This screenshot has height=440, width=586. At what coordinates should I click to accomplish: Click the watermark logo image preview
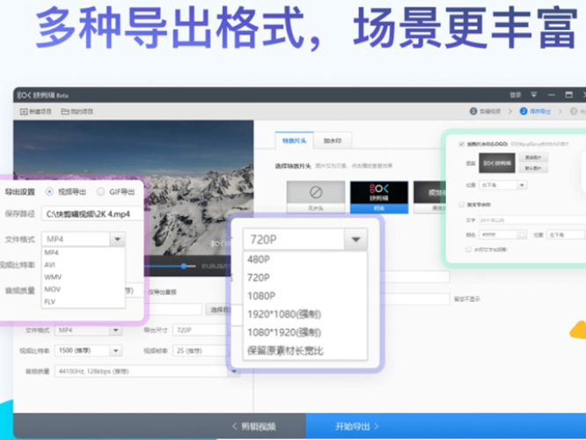coord(496,163)
